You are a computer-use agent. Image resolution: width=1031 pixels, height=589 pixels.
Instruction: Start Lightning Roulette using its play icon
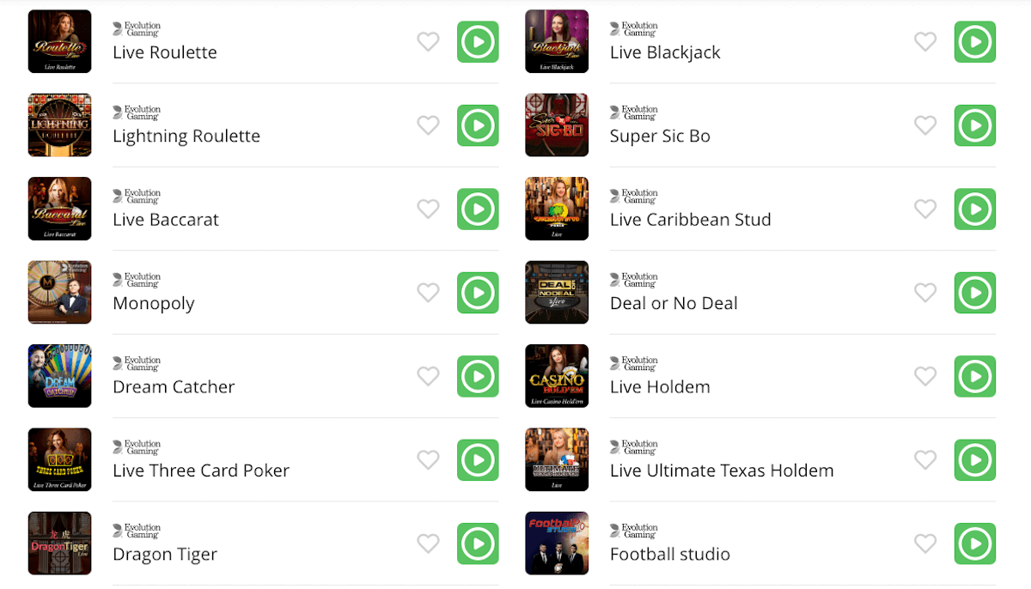pyautogui.click(x=478, y=125)
